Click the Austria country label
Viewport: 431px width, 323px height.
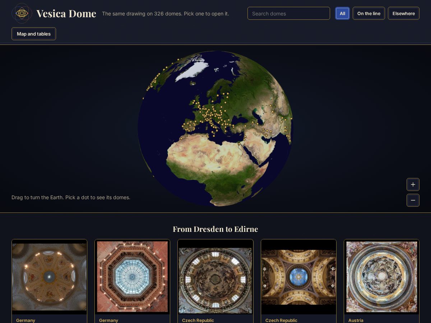pos(356,320)
